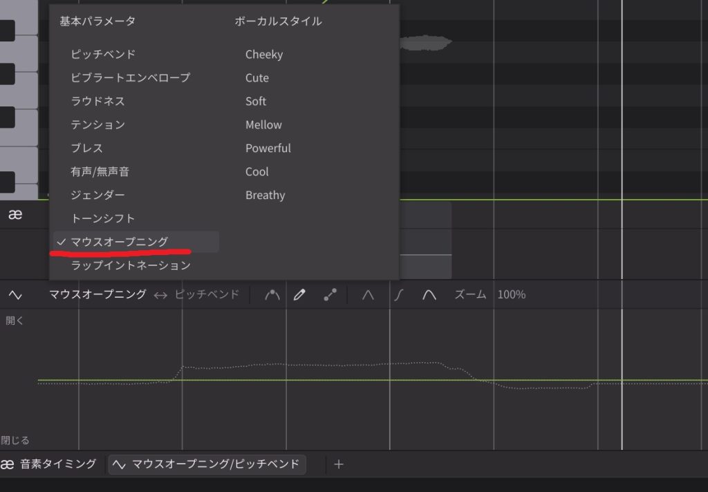
Task: Select the pencil tool in the parameter toolbar
Action: pyautogui.click(x=299, y=294)
